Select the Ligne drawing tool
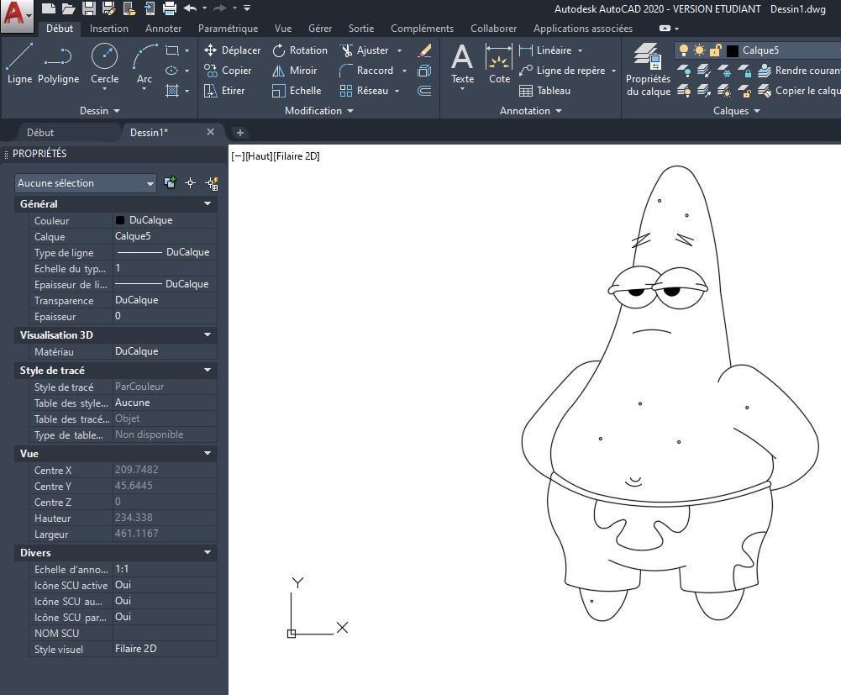 point(19,64)
